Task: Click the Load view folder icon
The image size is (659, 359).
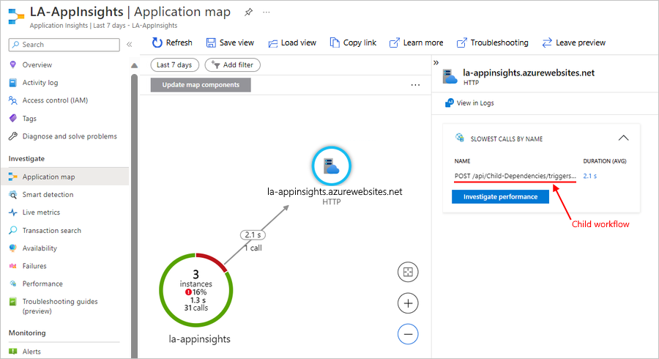Action: coord(273,43)
